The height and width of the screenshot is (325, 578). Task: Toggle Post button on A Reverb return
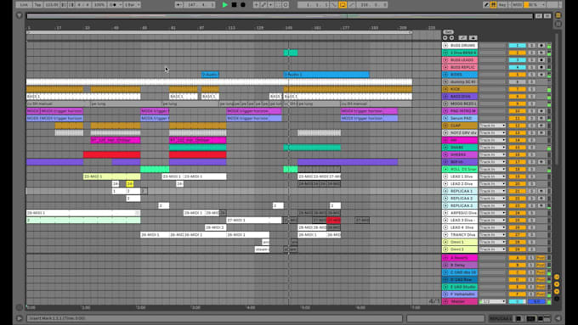[541, 258]
